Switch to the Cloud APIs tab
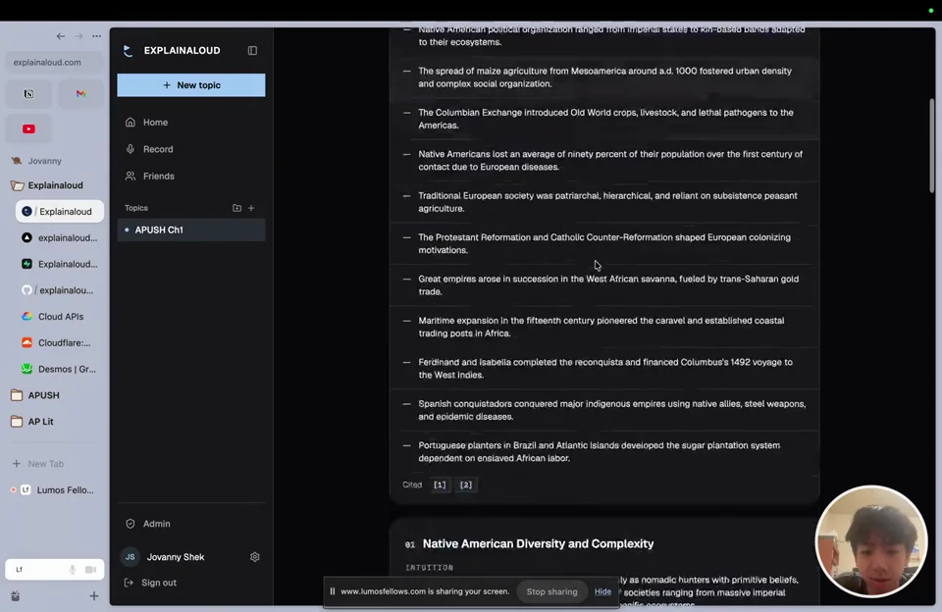Image resolution: width=942 pixels, height=612 pixels. tap(60, 317)
